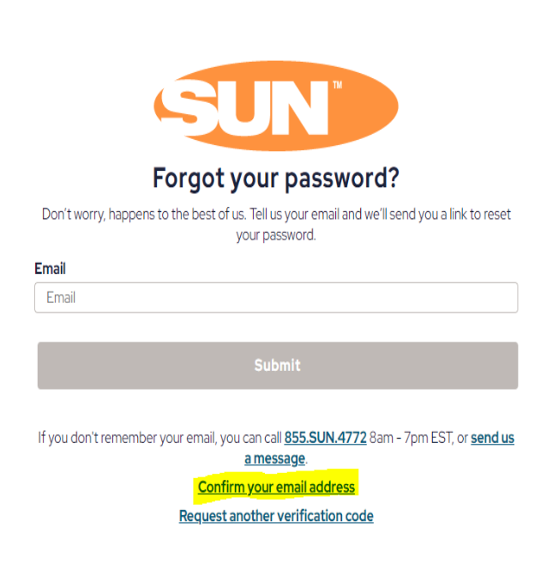Screen dimensions: 559x570
Task: Focus the Email input field
Action: (x=276, y=297)
